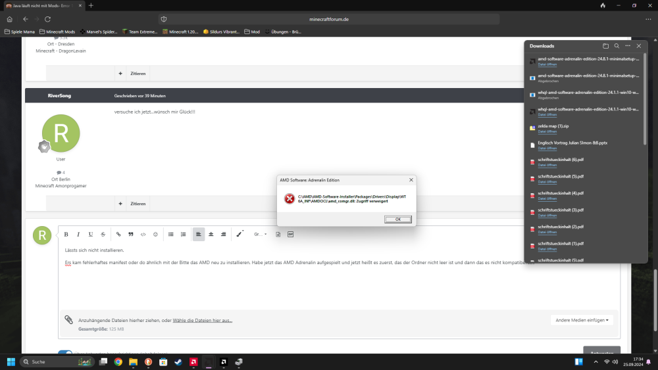The height and width of the screenshot is (370, 658).
Task: Center align text in the editor
Action: pyautogui.click(x=211, y=234)
